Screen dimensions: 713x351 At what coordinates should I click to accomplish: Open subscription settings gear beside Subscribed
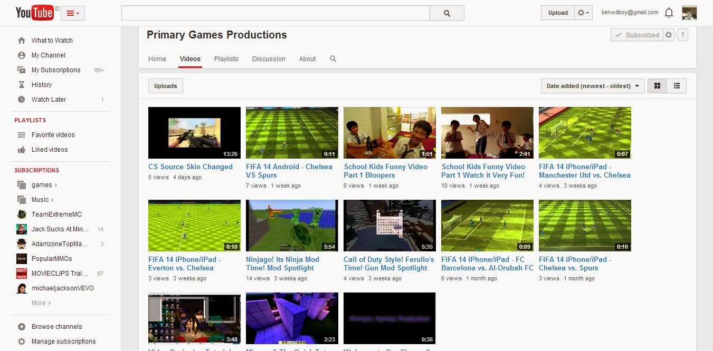pyautogui.click(x=669, y=35)
